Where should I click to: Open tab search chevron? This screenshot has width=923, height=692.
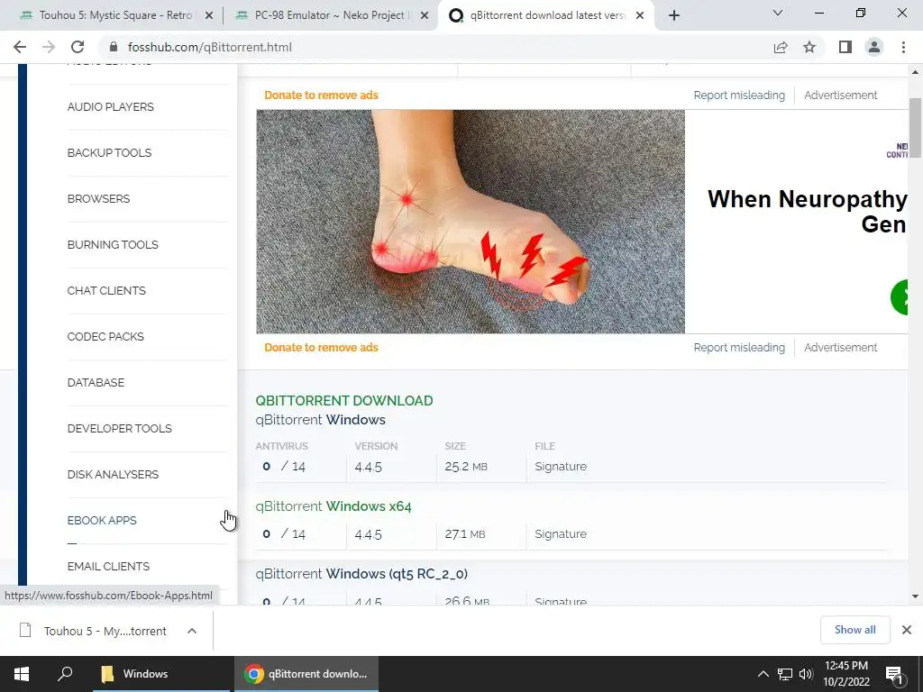(778, 13)
